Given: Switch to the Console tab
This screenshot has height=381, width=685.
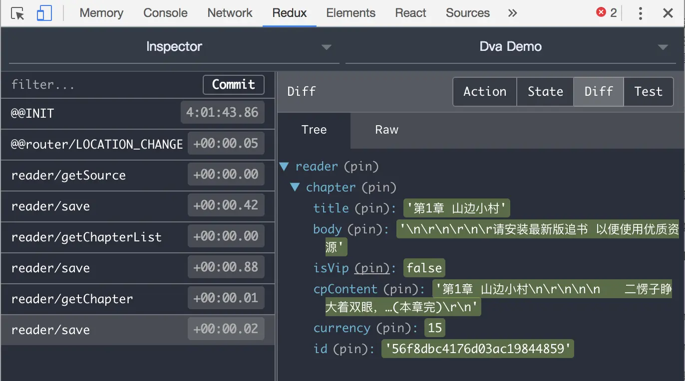Looking at the screenshot, I should click(x=165, y=13).
